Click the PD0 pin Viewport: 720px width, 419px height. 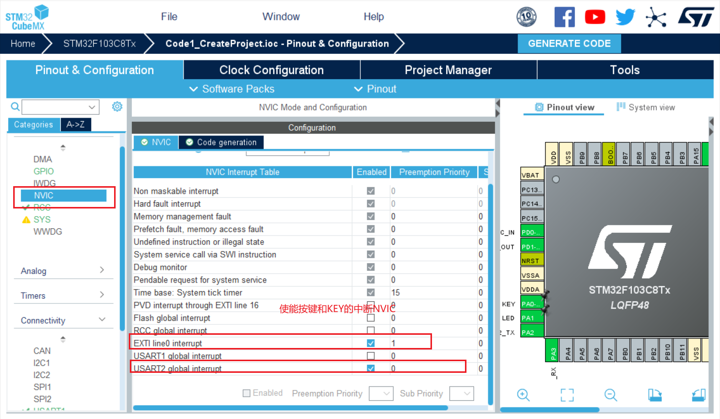tap(532, 232)
